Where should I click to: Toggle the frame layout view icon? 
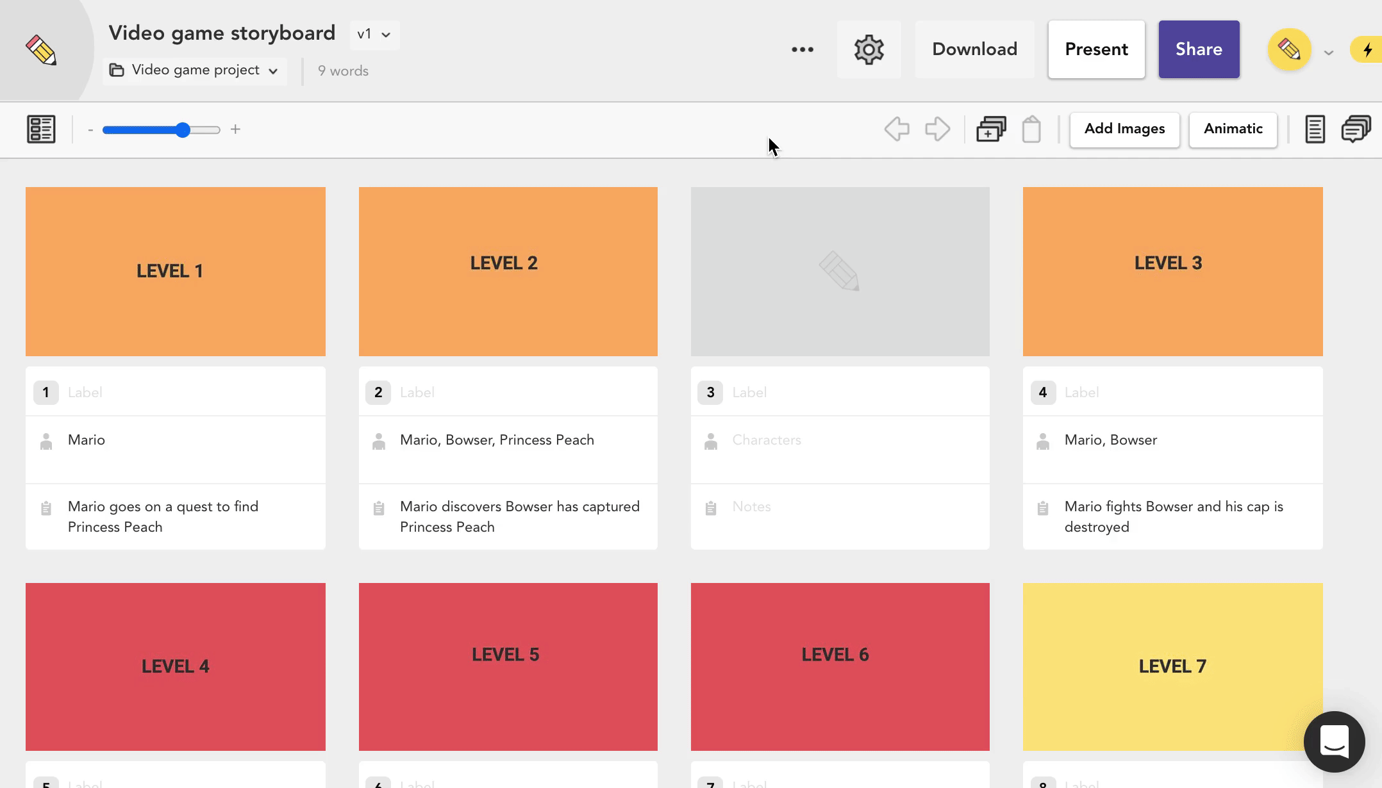click(x=41, y=129)
